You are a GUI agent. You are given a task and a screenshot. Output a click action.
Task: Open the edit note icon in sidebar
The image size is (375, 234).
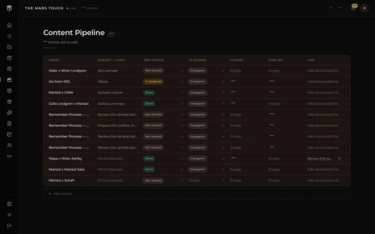9,134
